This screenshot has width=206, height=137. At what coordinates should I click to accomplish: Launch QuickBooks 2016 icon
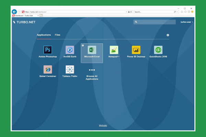158,50
